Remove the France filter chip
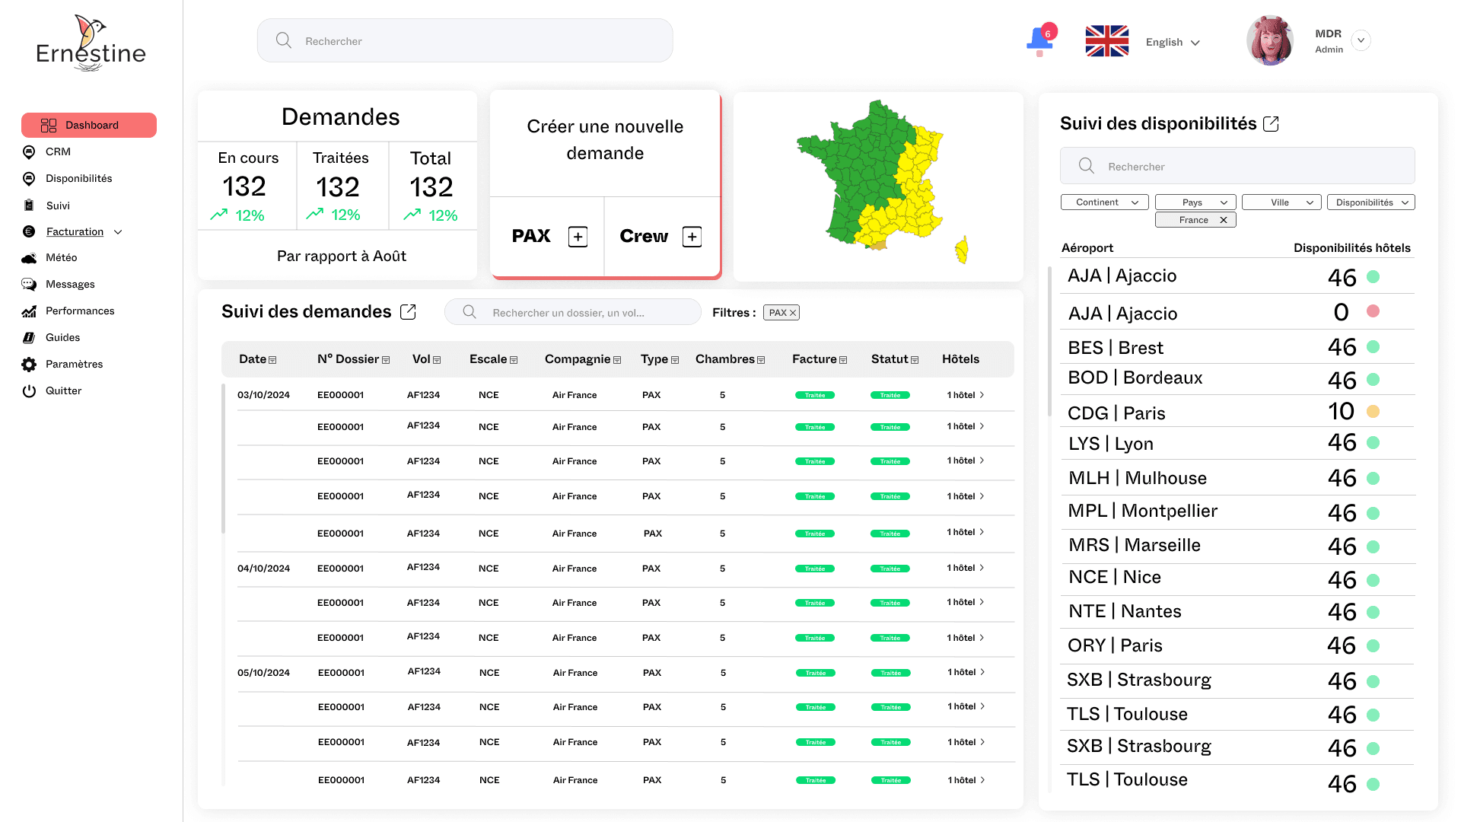 click(x=1224, y=220)
